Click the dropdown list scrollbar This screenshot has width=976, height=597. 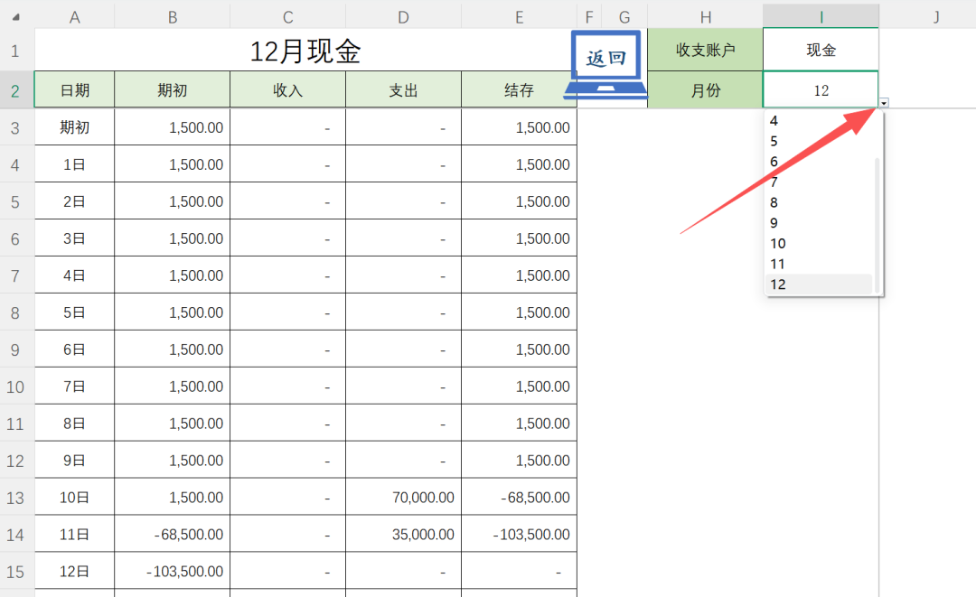(876, 217)
